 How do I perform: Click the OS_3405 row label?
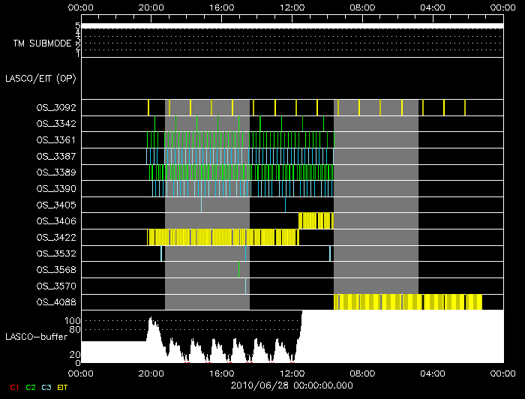pyautogui.click(x=55, y=204)
